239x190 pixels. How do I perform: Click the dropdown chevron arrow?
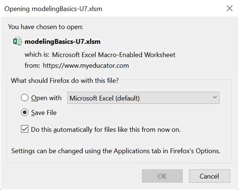(215, 97)
